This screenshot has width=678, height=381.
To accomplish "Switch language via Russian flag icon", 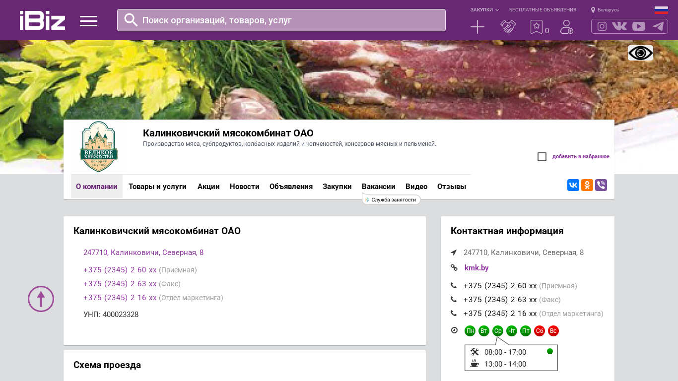I will (661, 10).
